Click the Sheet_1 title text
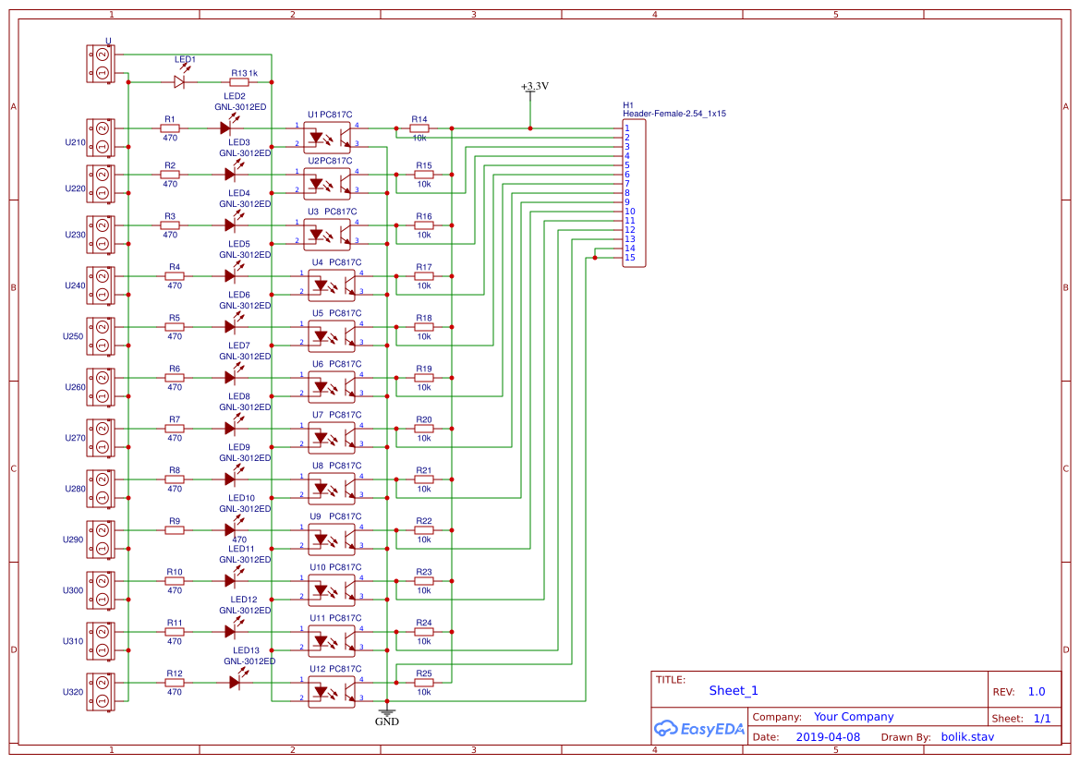 733,690
